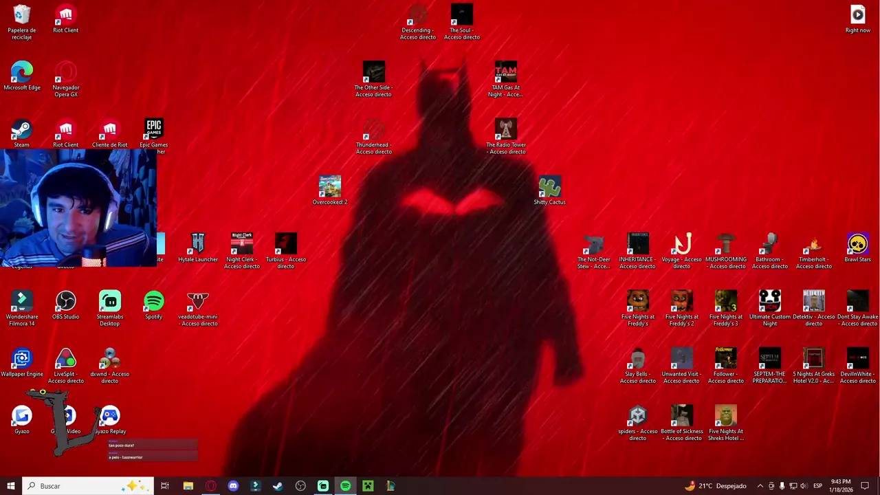This screenshot has height=495, width=880.
Task: Select the Epic Games Launcher icon
Action: tap(154, 133)
